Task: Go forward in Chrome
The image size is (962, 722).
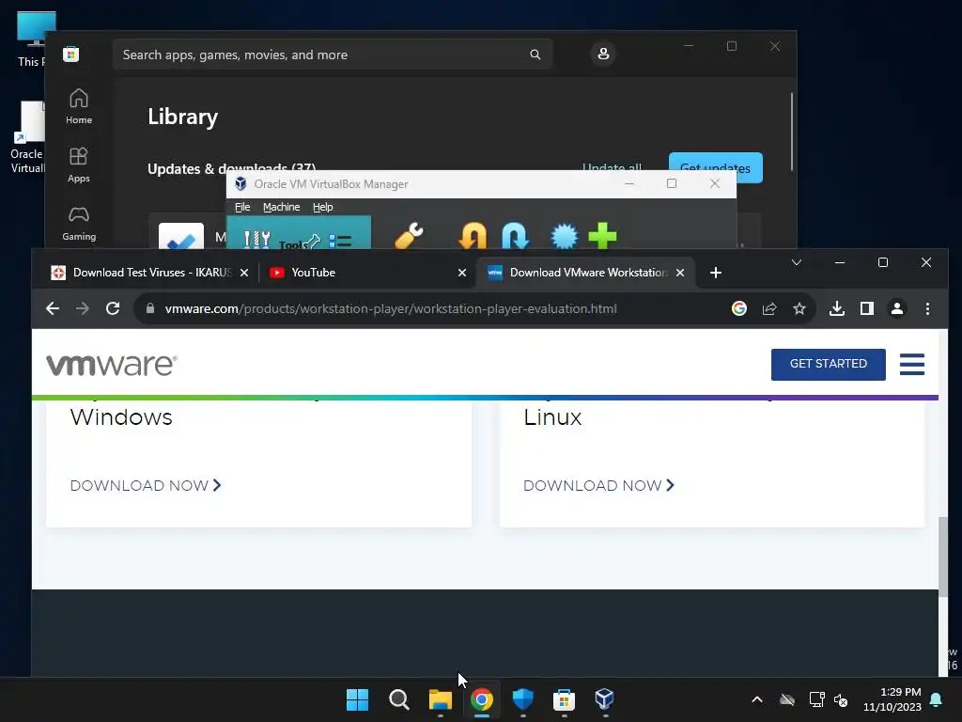Action: point(83,308)
